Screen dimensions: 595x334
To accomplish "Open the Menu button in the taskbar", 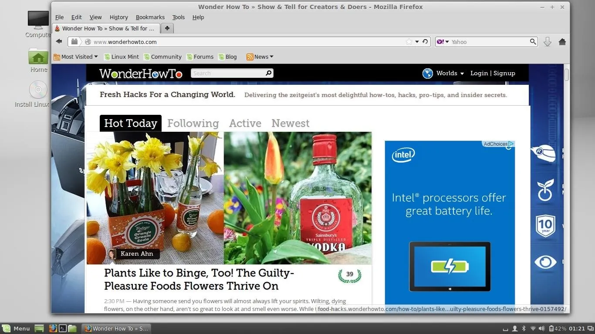I will (x=16, y=328).
